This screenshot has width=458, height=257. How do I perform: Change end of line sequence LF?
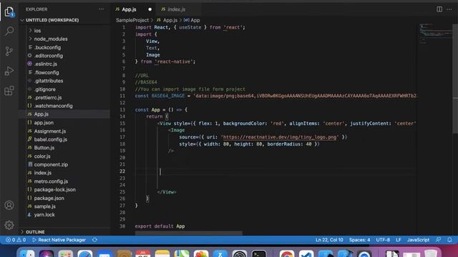pyautogui.click(x=399, y=240)
